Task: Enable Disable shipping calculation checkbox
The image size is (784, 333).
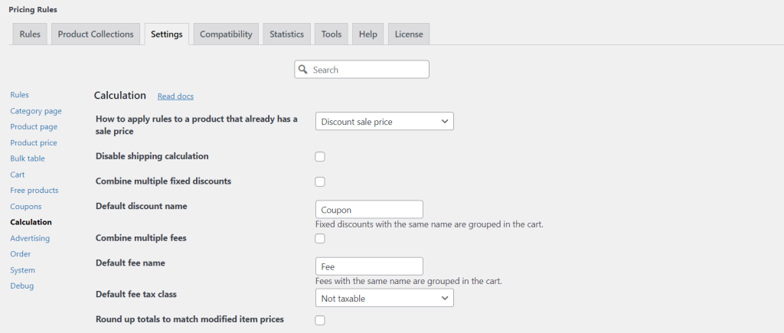Action: (320, 156)
